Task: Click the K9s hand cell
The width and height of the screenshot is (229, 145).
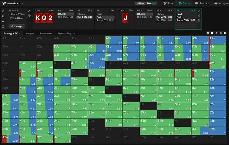Action: point(97,49)
